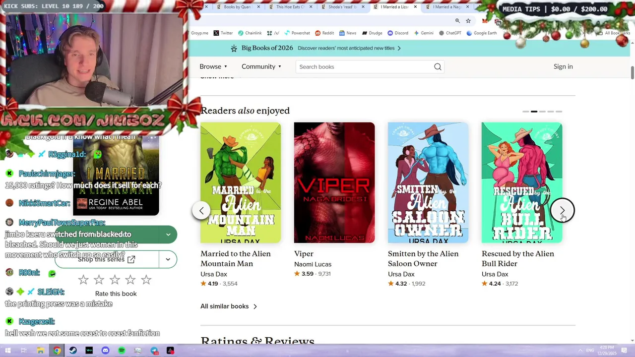Open the Discord bookmark in bookmarks bar
Viewport: 635px width, 357px height.
(398, 33)
